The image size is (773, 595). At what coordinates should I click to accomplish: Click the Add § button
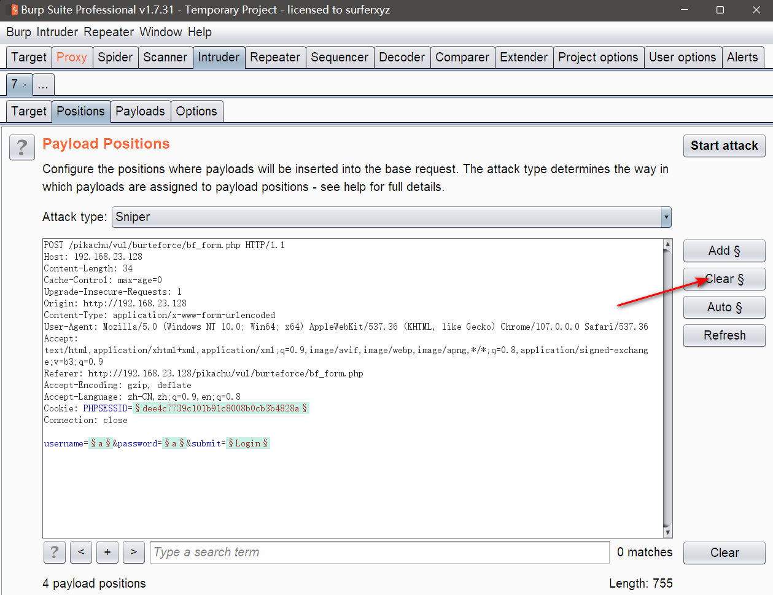[724, 251]
